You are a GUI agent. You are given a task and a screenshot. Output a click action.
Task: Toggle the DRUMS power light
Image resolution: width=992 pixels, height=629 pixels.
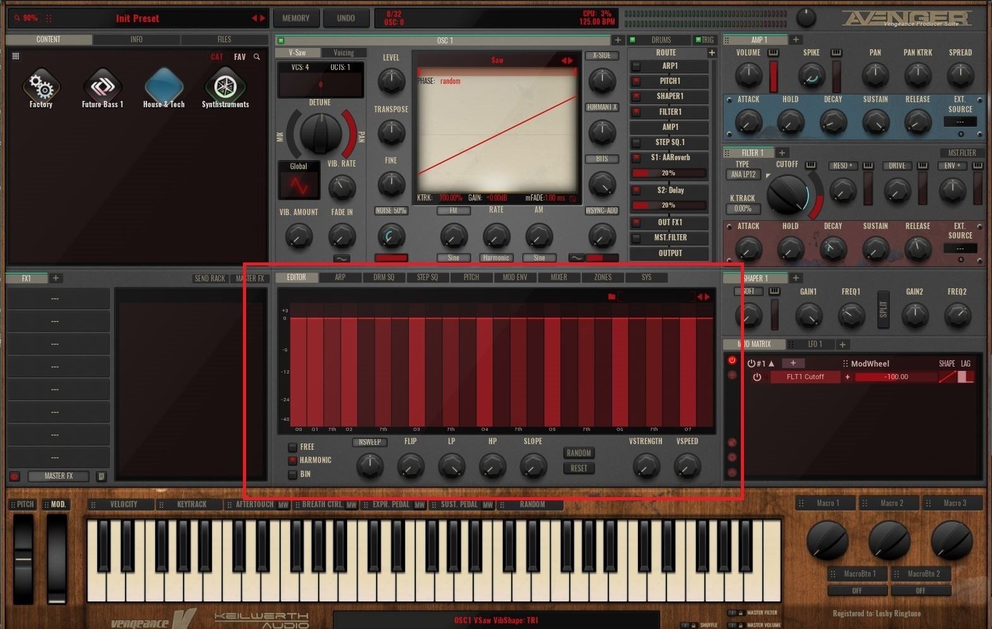632,40
